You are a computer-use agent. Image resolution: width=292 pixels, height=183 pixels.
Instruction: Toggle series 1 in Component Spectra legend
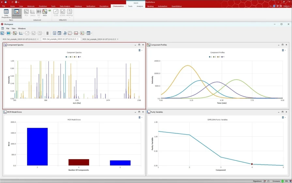[x=67, y=57]
